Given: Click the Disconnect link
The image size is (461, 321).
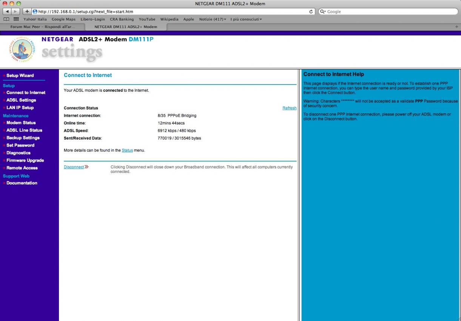Looking at the screenshot, I should coord(74,167).
